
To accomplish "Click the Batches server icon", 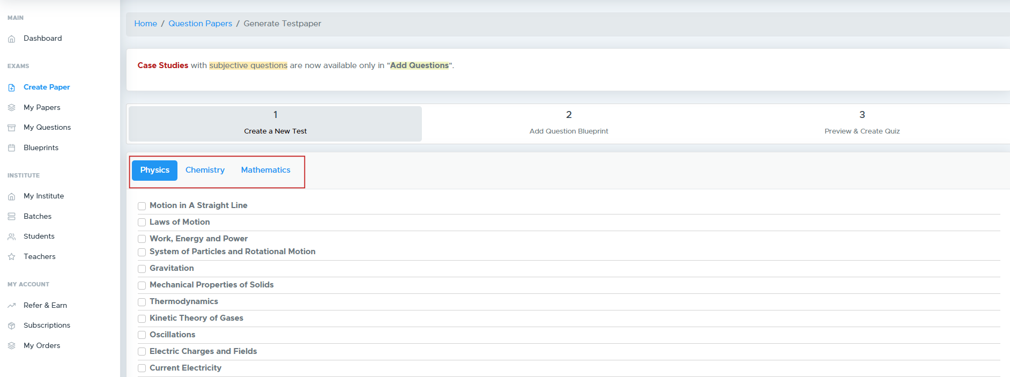I will (x=11, y=217).
